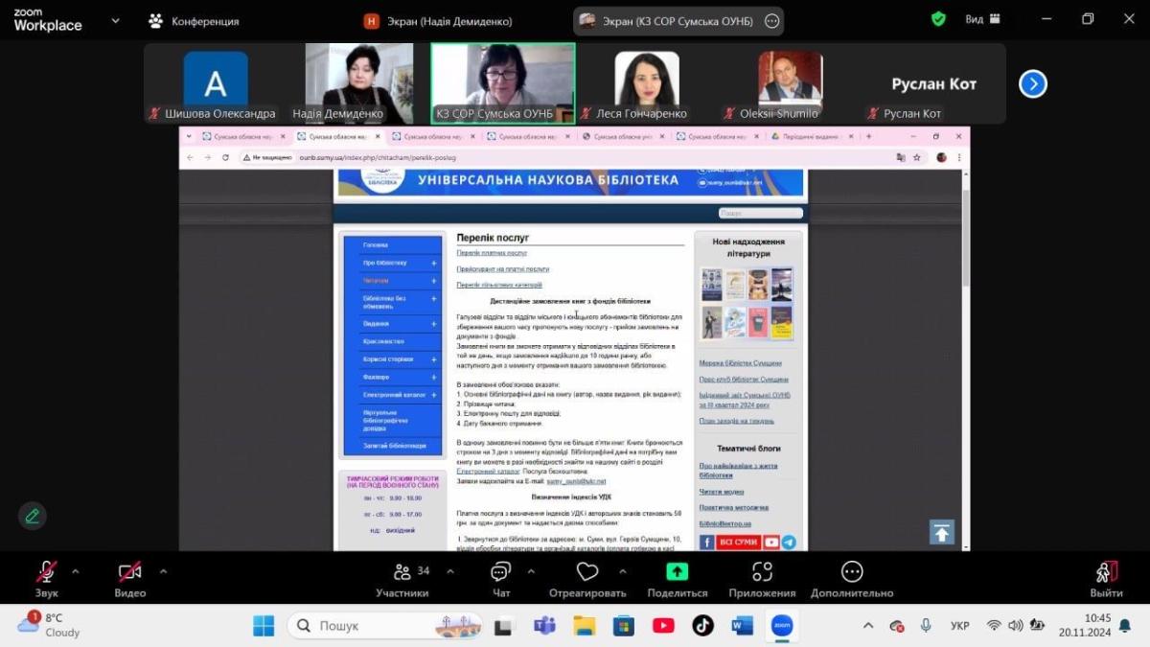This screenshot has height=647, width=1150.
Task: Click the green Share screen icon
Action: 678,572
